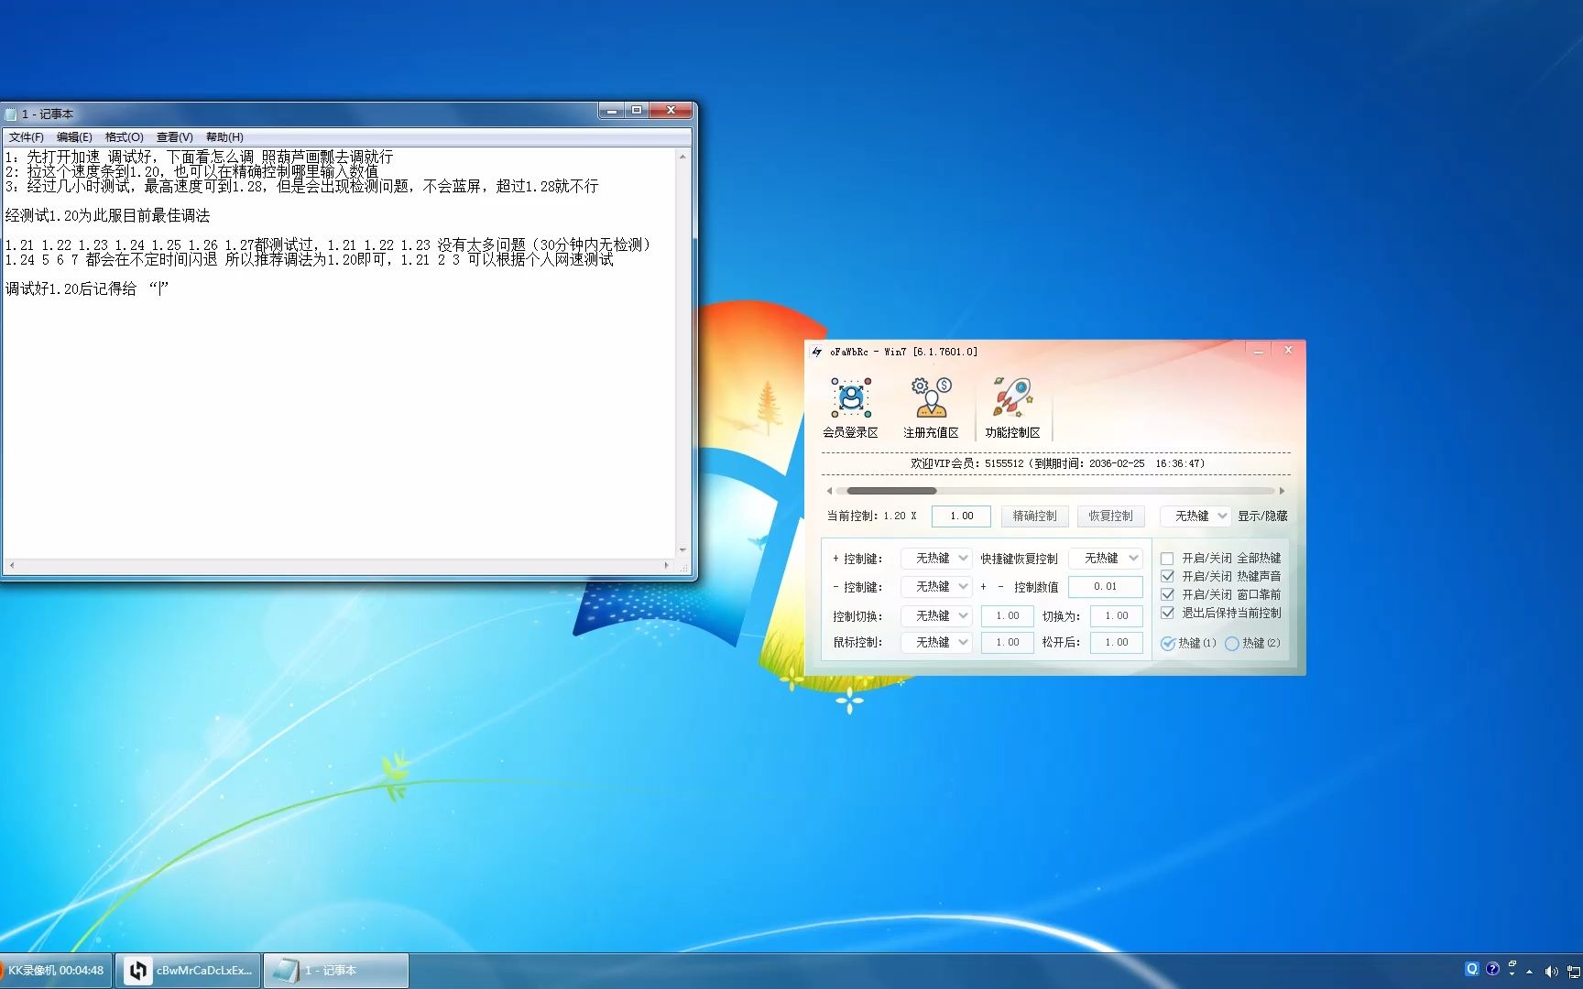This screenshot has width=1583, height=989.
Task: Toggle 开启/关闭 全部热键 checkbox
Action: 1167,559
